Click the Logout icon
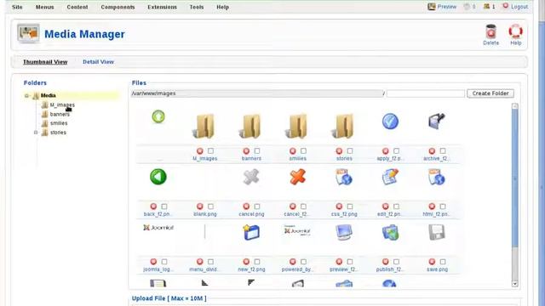This screenshot has width=545, height=306. point(505,6)
